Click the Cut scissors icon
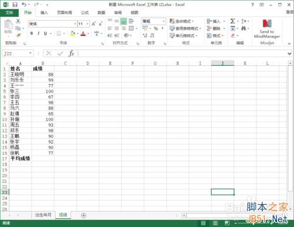Image resolution: width=294 pixels, height=227 pixels. [18, 21]
